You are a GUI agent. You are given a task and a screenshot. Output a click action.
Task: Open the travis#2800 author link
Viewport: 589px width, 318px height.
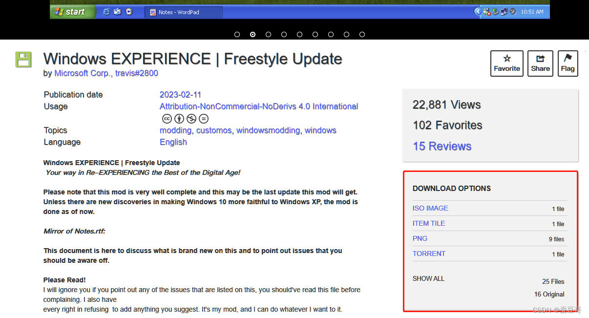pos(137,73)
